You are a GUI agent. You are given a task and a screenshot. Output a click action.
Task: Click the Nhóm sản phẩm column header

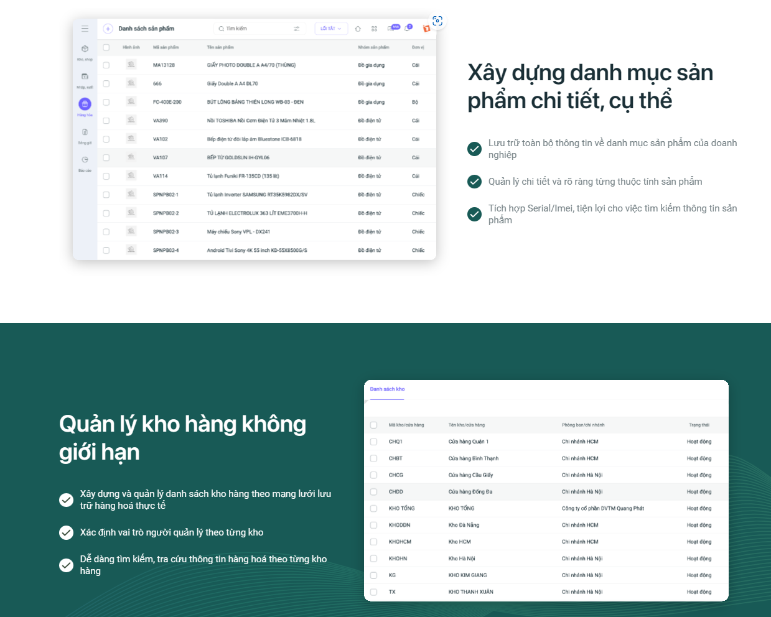click(373, 47)
